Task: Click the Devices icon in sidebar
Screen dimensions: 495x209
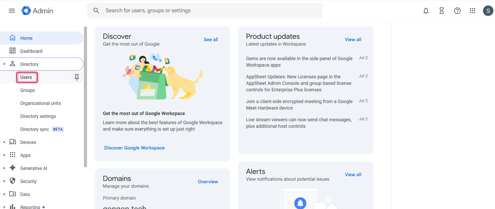Action: click(13, 142)
